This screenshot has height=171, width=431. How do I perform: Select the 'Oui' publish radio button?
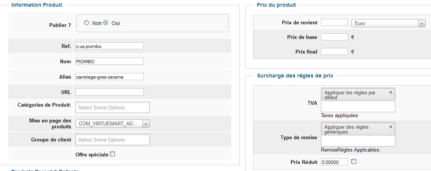pyautogui.click(x=106, y=23)
